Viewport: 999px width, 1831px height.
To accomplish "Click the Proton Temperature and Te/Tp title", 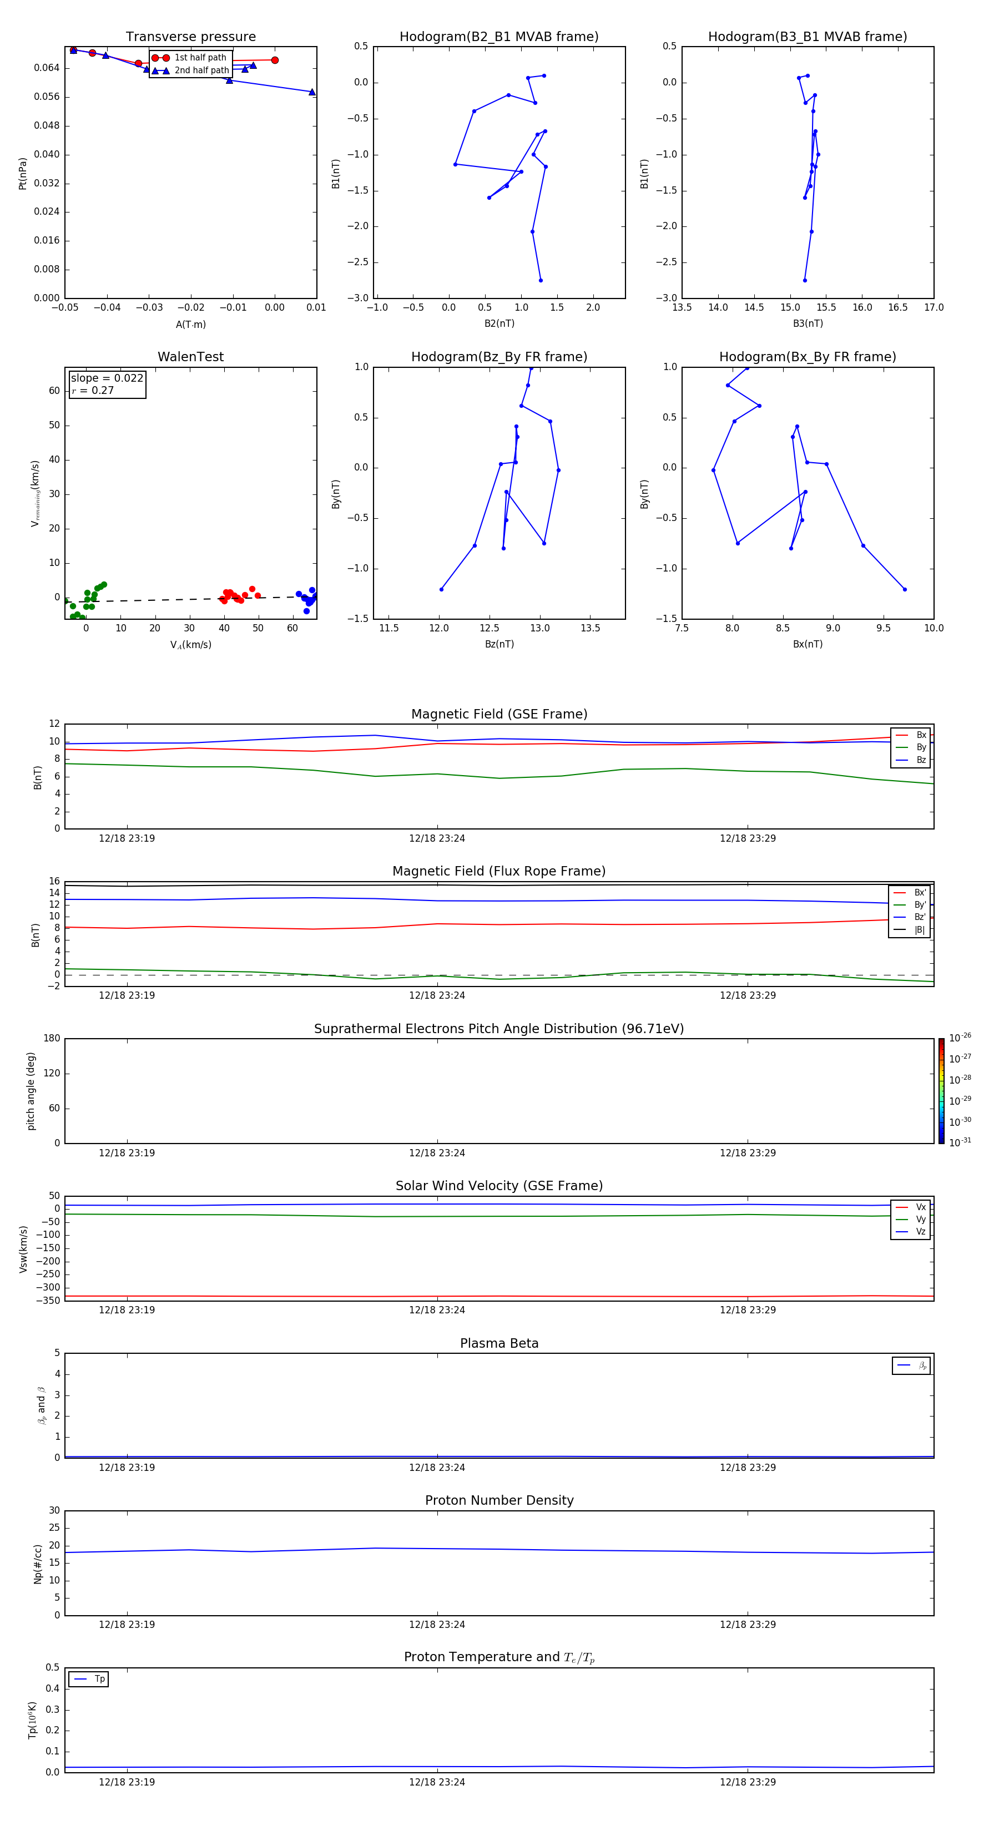I will tap(499, 1657).
